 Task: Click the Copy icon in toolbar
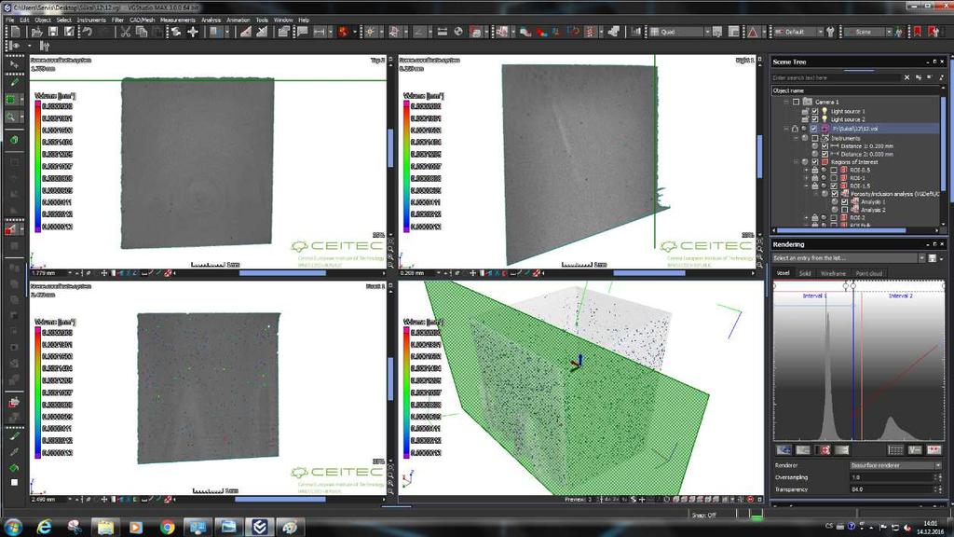pyautogui.click(x=142, y=32)
